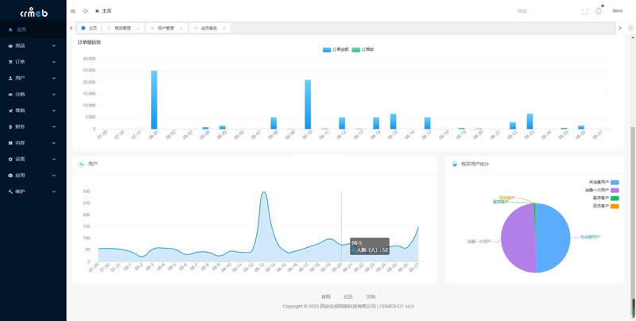Viewport: 636px width, 321px height.
Task: Expand the 商品 sidebar menu
Action: 32,46
